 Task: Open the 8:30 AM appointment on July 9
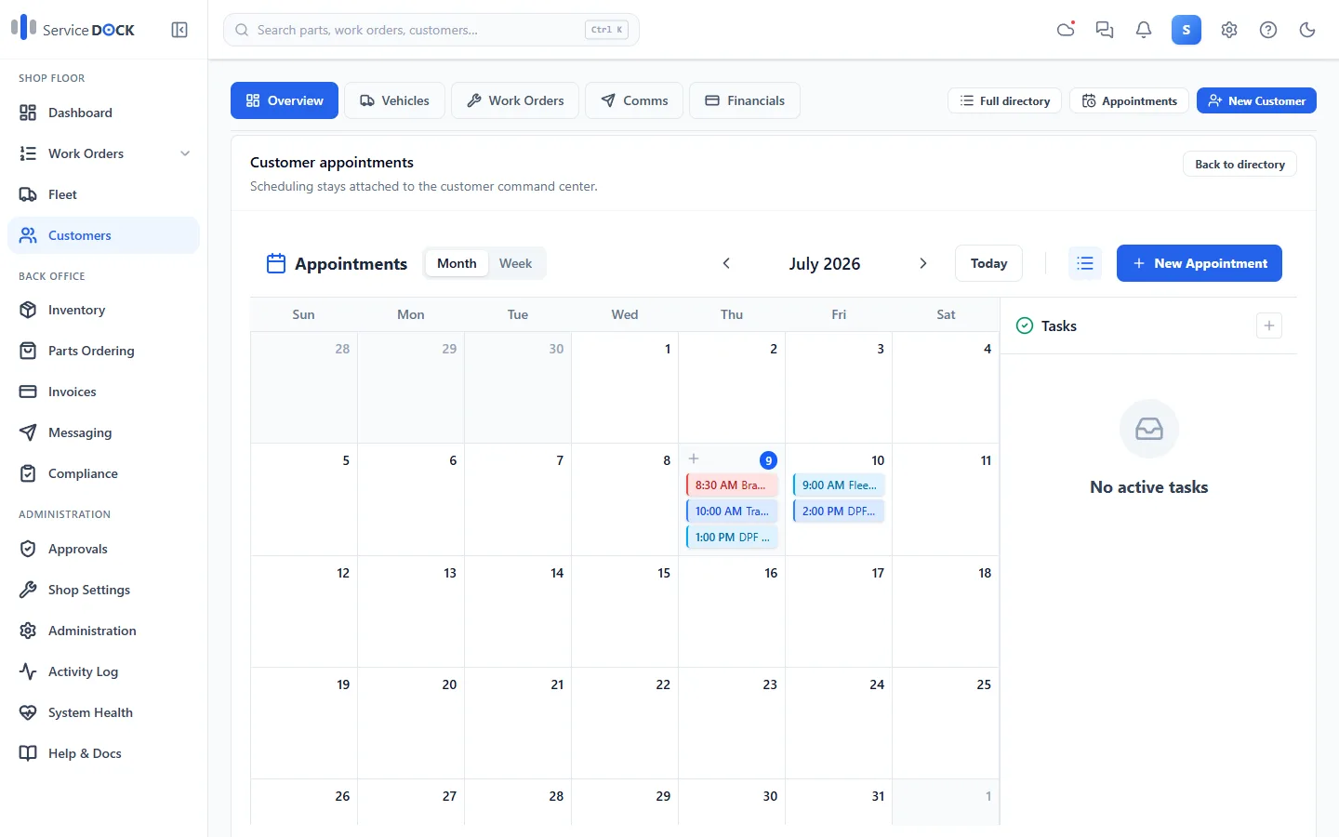[x=732, y=485]
